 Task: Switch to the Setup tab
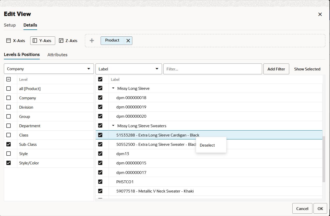coord(10,25)
